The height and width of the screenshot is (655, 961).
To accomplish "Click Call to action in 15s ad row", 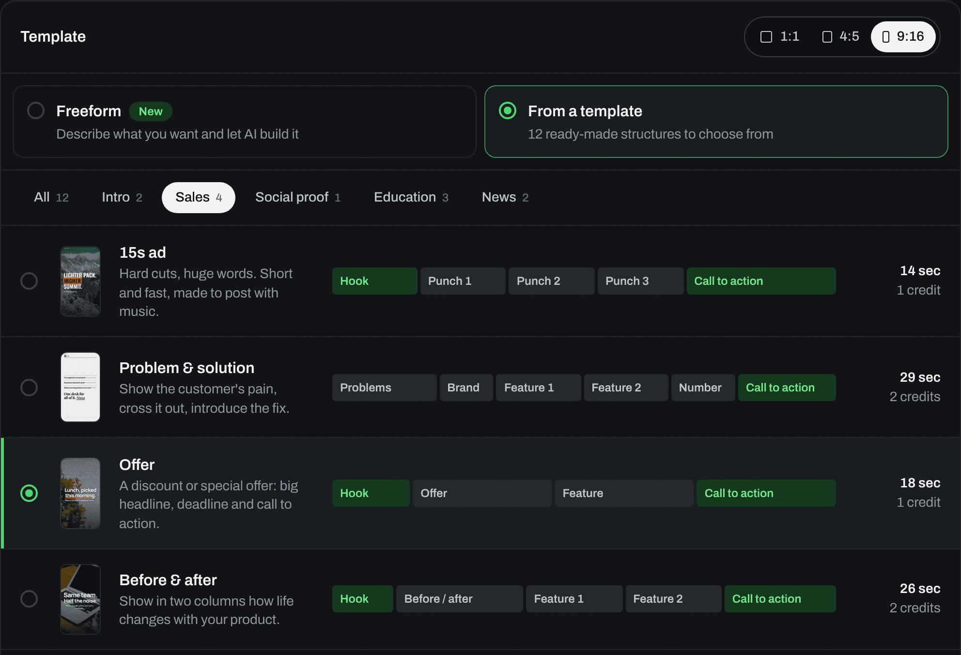I will 761,281.
